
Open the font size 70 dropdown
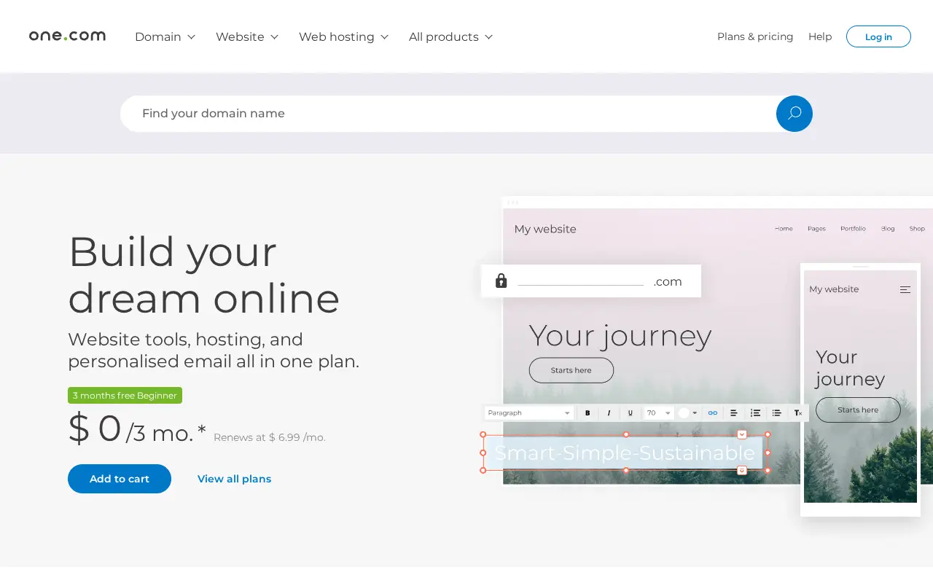[659, 413]
